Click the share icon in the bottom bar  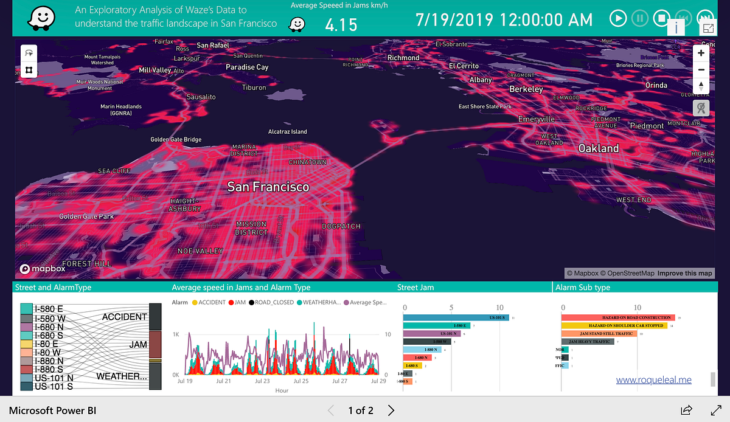686,410
